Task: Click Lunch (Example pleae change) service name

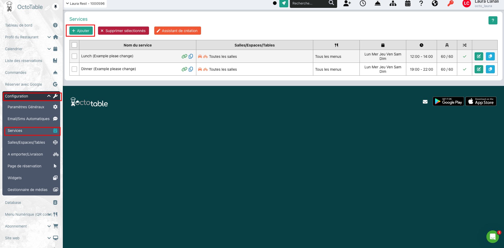Action: tap(107, 56)
